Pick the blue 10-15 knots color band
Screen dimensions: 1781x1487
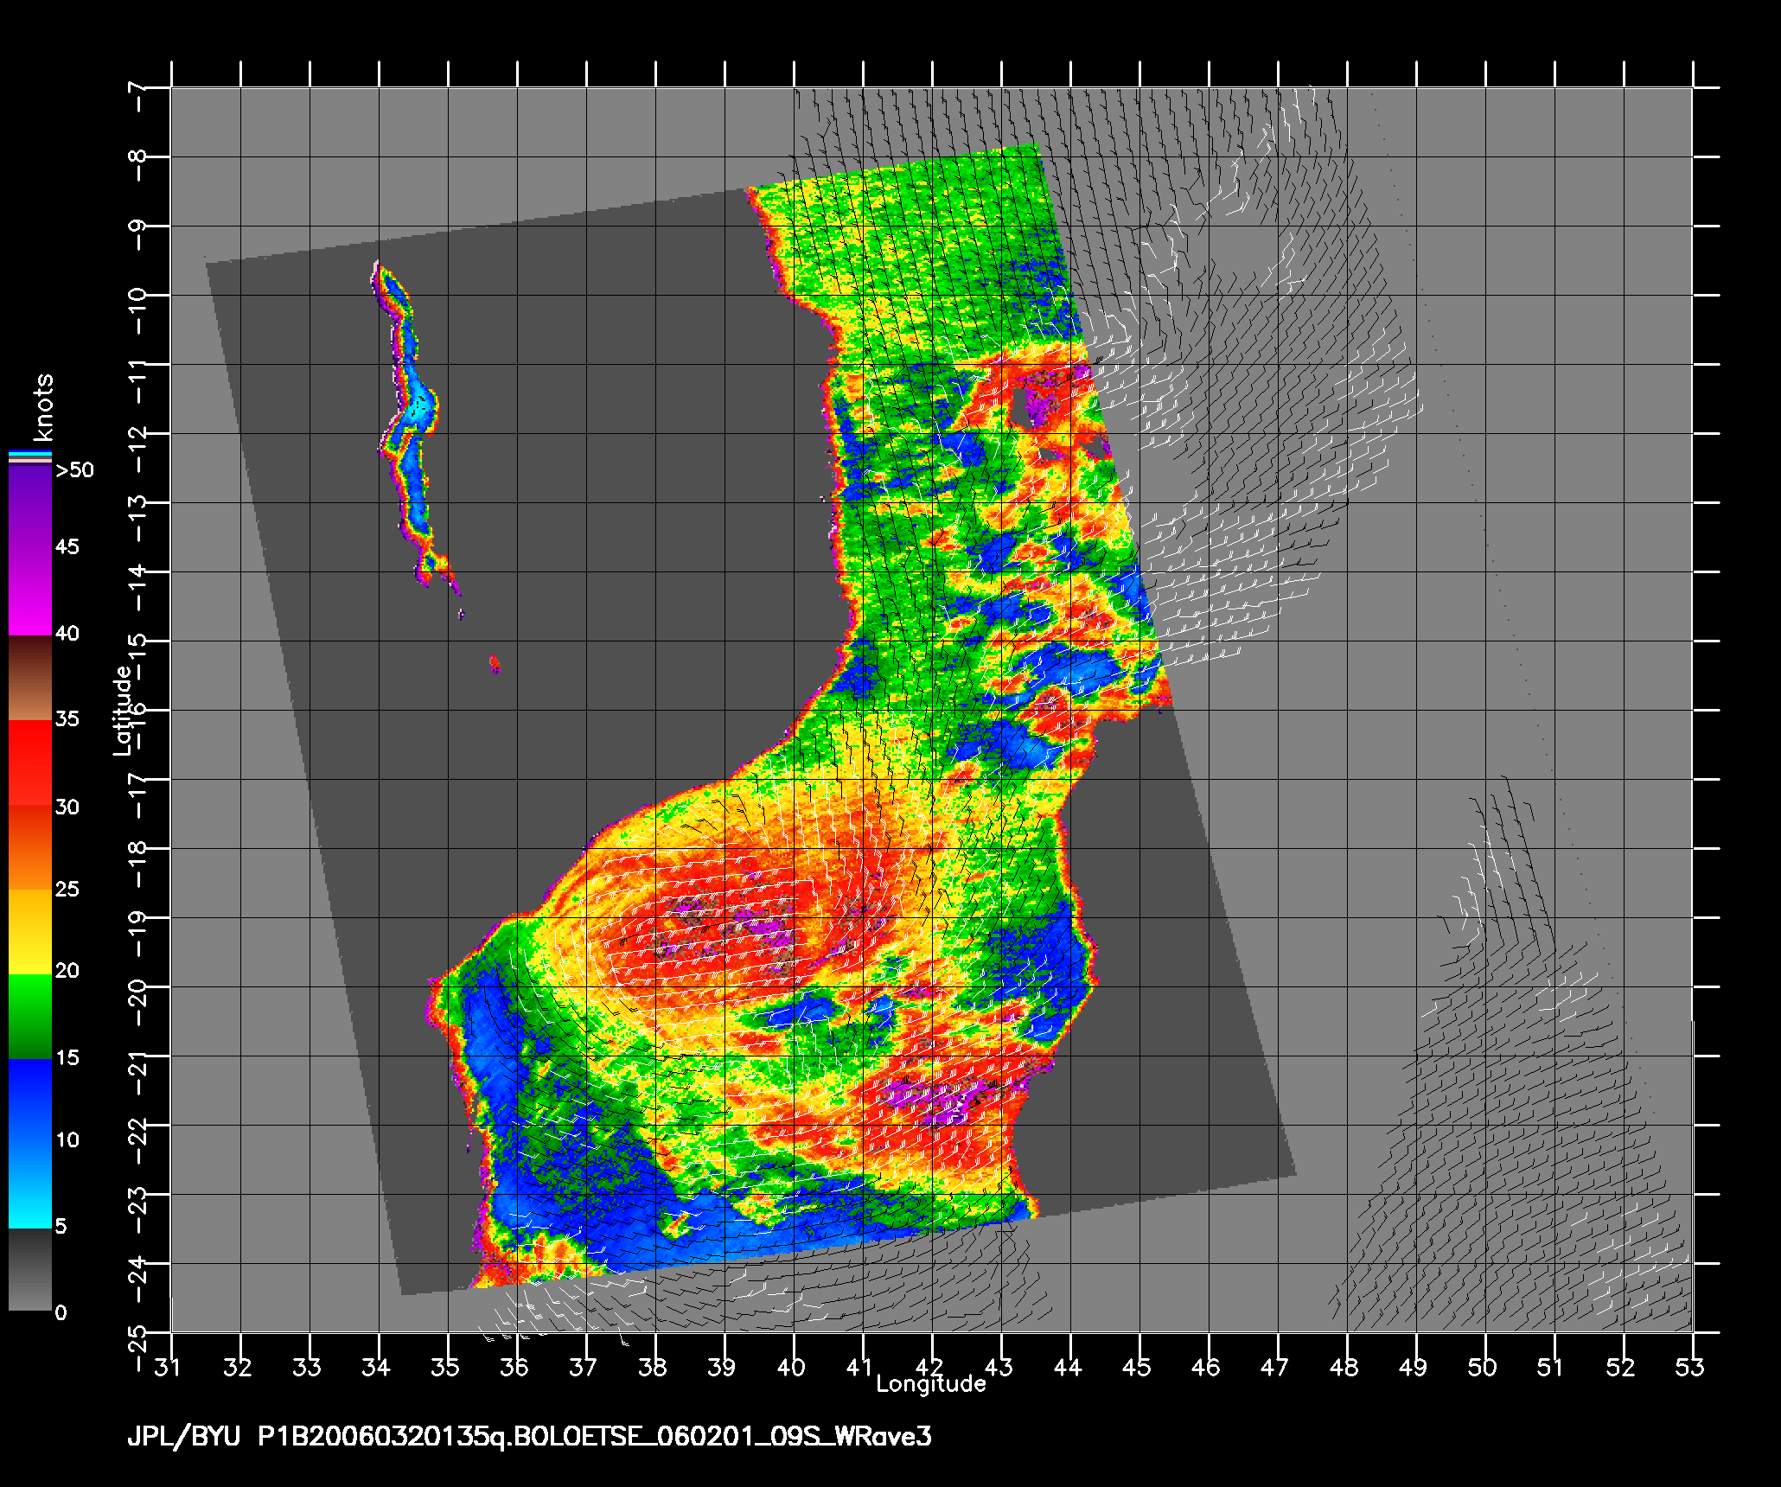tap(30, 1101)
